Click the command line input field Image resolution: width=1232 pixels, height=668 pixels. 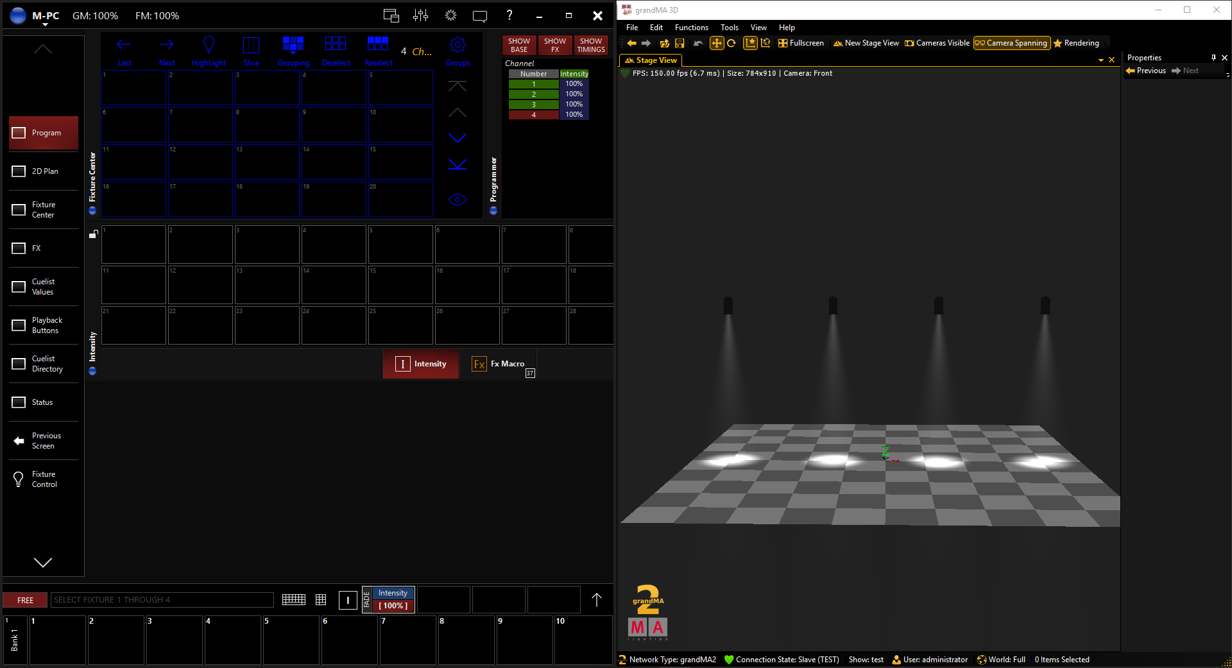coord(162,600)
